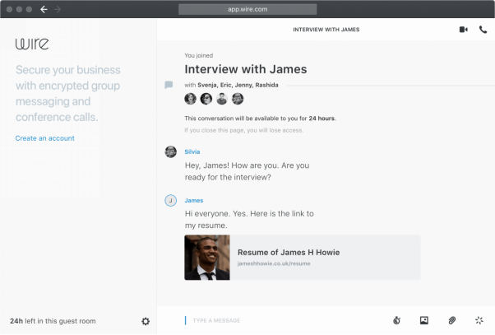Click the Wire logo

pyautogui.click(x=32, y=44)
